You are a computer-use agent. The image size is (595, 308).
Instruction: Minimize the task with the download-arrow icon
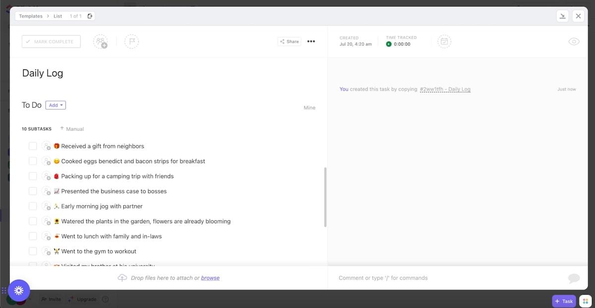tap(562, 16)
